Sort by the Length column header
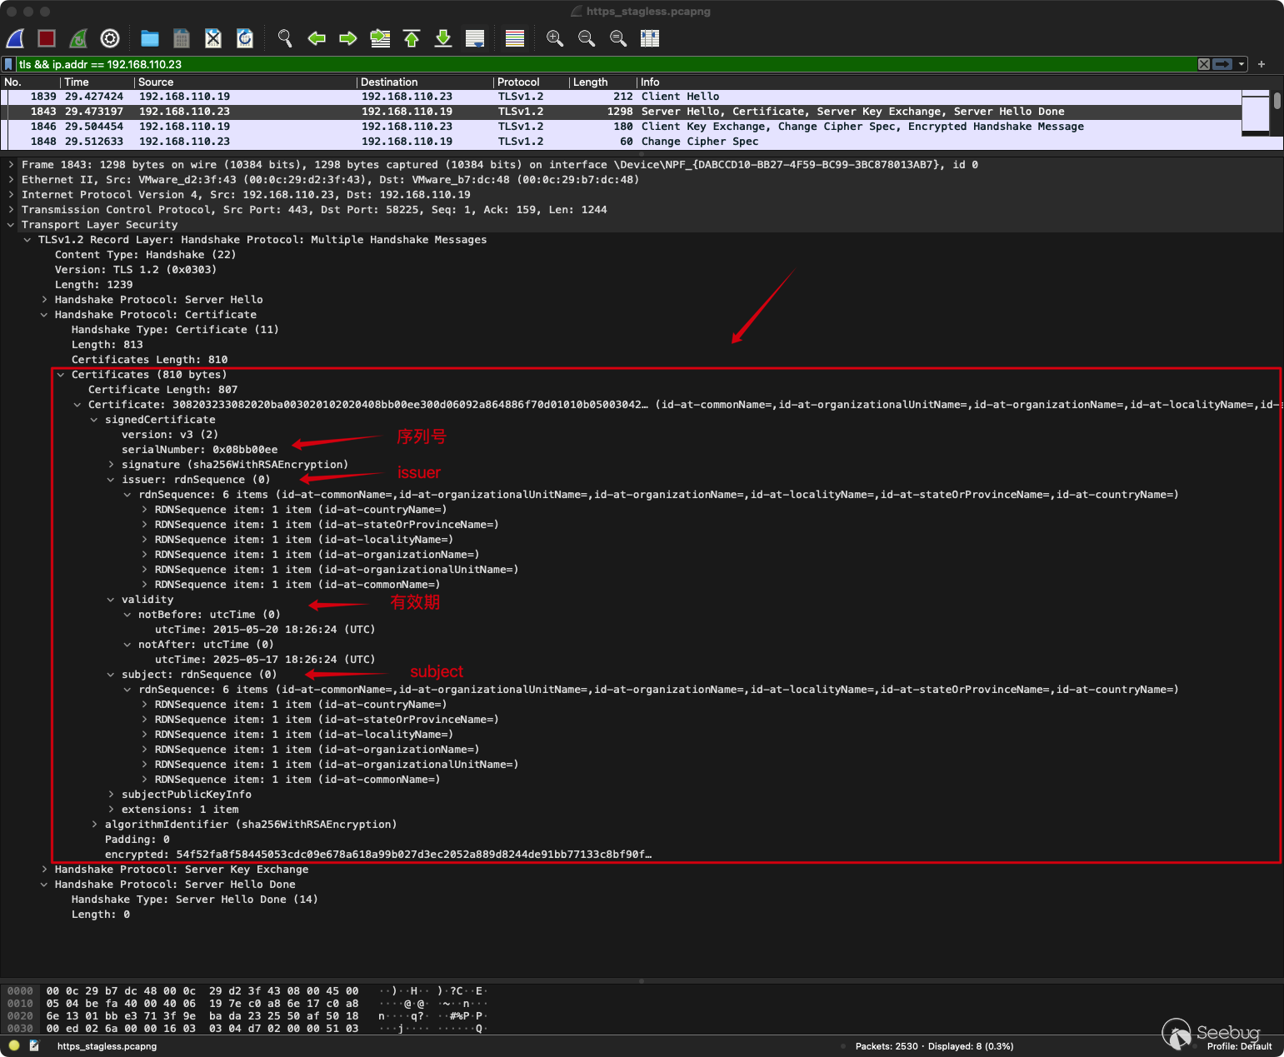This screenshot has height=1057, width=1284. (603, 82)
